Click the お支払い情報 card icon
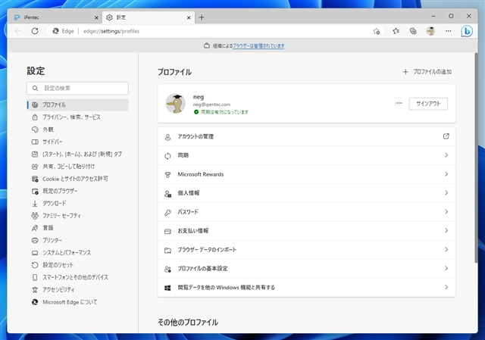 pyautogui.click(x=167, y=232)
